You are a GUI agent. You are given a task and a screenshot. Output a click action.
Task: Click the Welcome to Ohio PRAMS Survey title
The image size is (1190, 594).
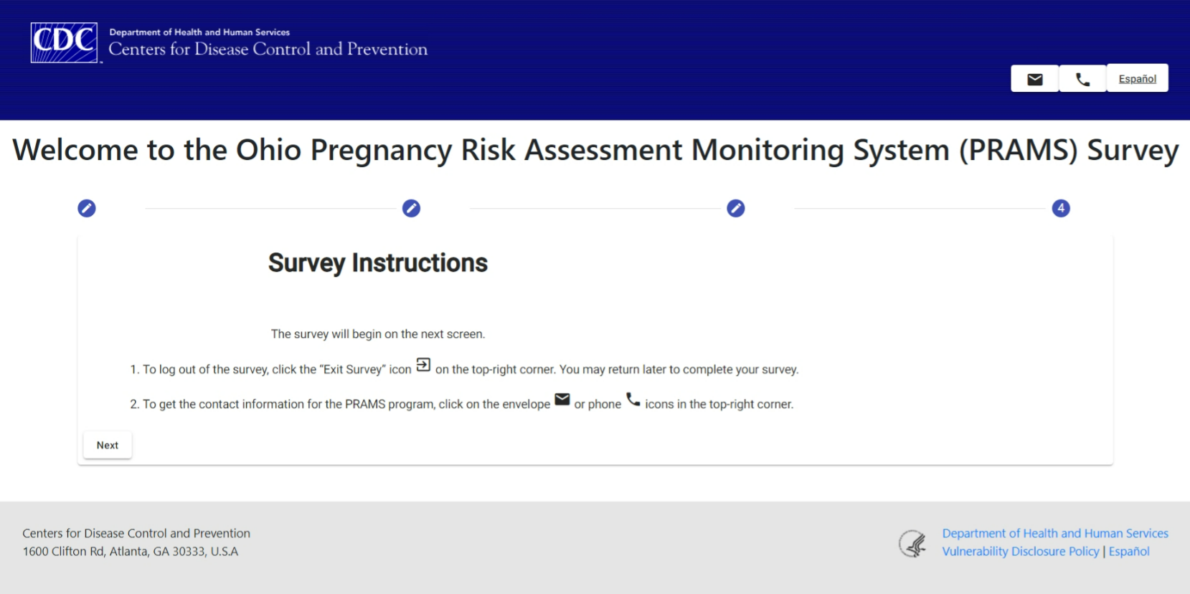[595, 150]
